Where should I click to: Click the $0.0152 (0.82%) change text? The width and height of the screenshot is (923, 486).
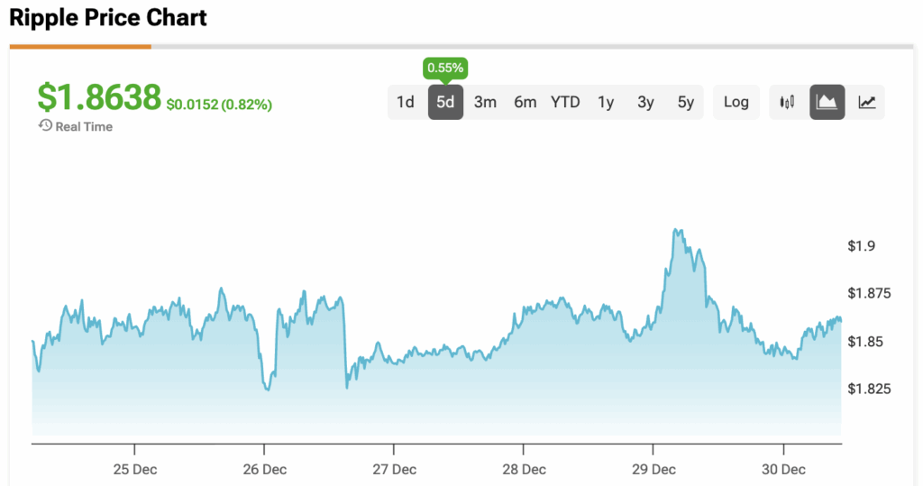219,105
